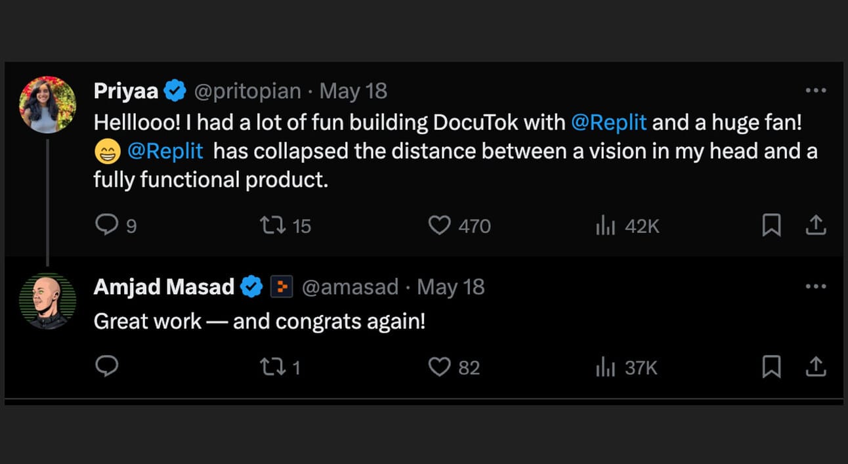Bookmark Priyaa's tweet
848x464 pixels.
(x=771, y=226)
